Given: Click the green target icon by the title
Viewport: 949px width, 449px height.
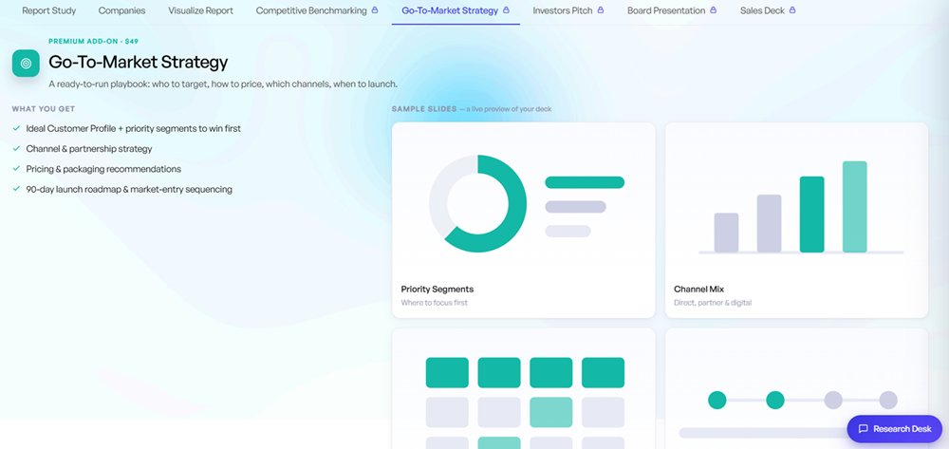Looking at the screenshot, I should 26,63.
